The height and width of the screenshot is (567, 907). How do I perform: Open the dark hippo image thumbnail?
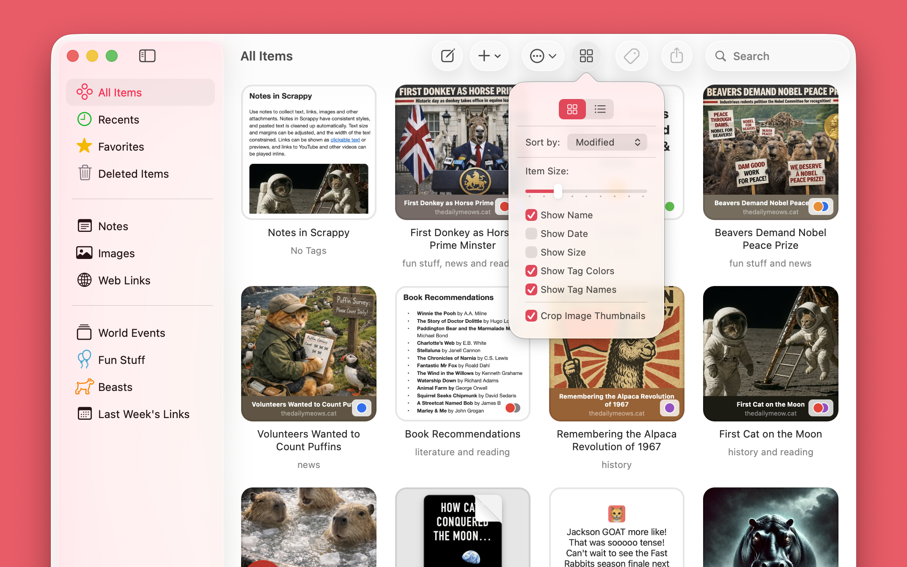[771, 527]
